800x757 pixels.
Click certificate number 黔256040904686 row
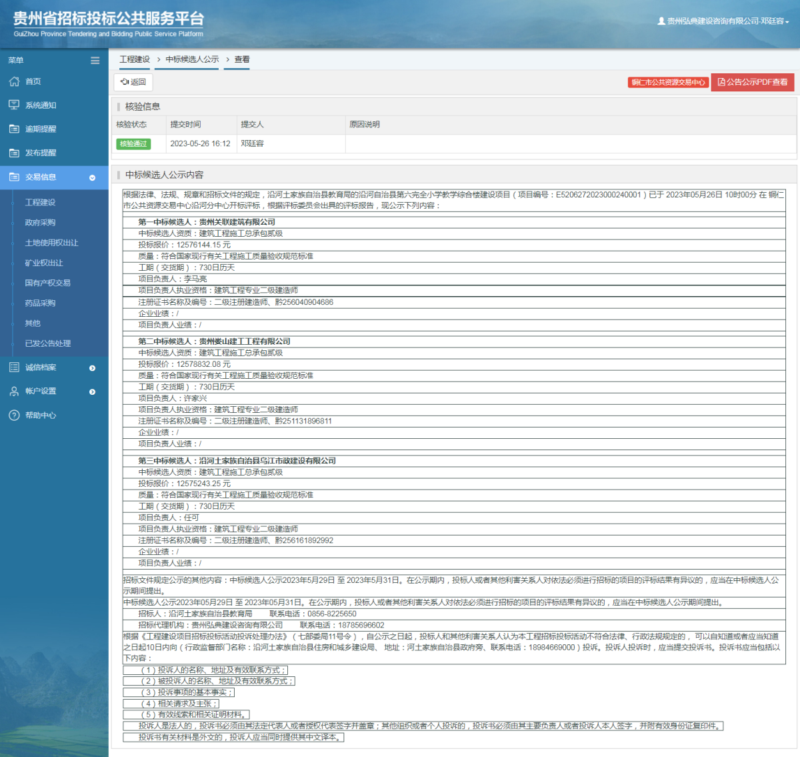click(454, 302)
